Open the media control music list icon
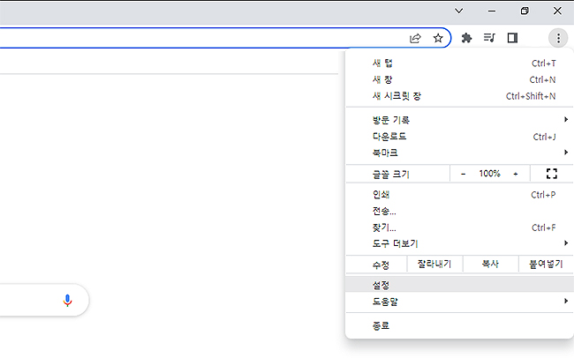This screenshot has width=574, height=358. 489,38
